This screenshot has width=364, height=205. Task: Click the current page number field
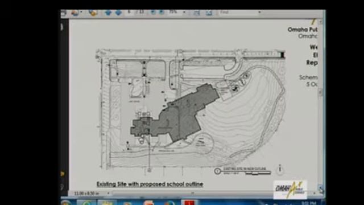tap(129, 12)
